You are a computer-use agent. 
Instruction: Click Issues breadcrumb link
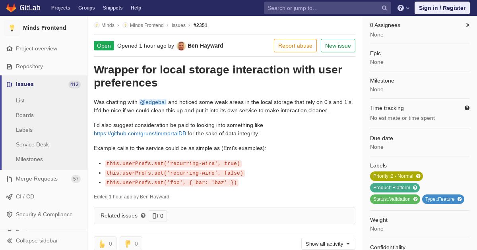pyautogui.click(x=178, y=25)
